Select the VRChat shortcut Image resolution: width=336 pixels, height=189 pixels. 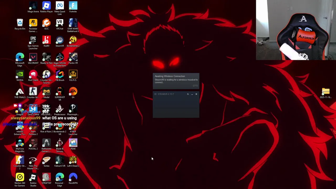[x=60, y=24]
